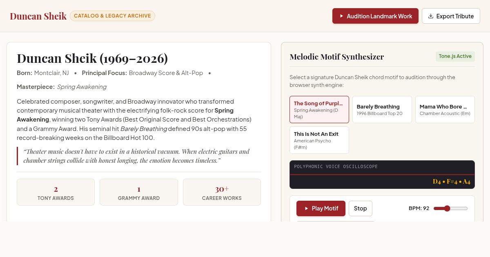Click the polyphonic voice oscilloscope display
Image resolution: width=490 pixels, height=257 pixels.
(382, 175)
